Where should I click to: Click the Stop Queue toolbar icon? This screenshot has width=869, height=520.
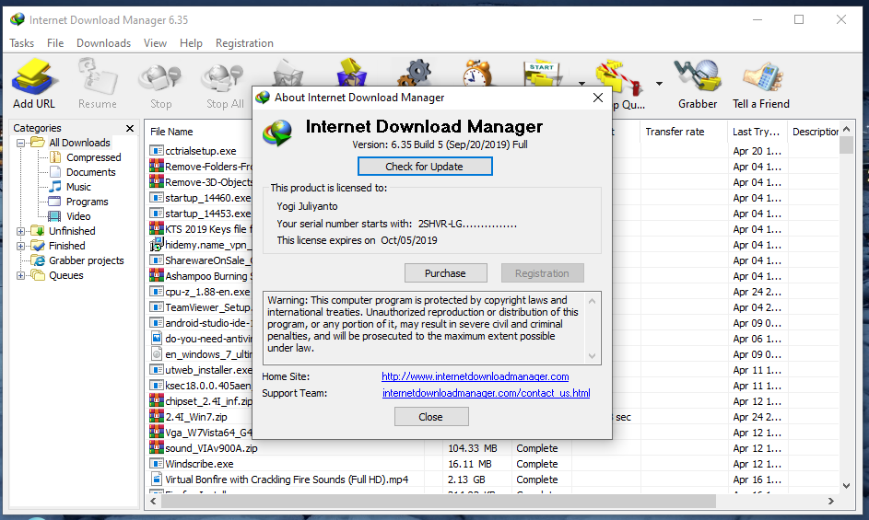pos(619,77)
